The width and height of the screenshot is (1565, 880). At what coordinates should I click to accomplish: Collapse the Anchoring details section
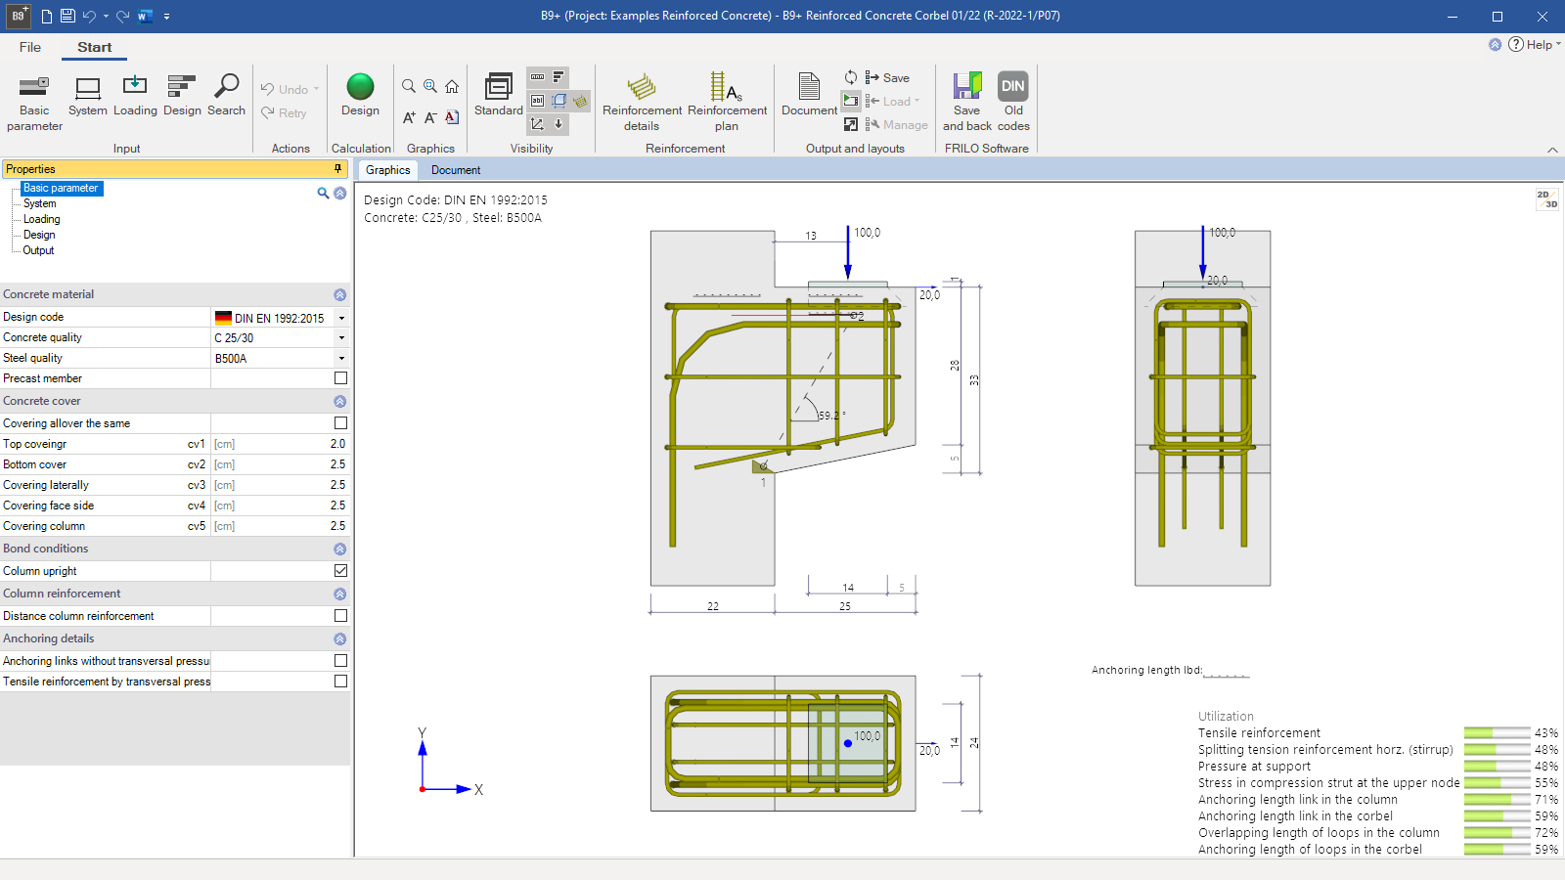339,638
